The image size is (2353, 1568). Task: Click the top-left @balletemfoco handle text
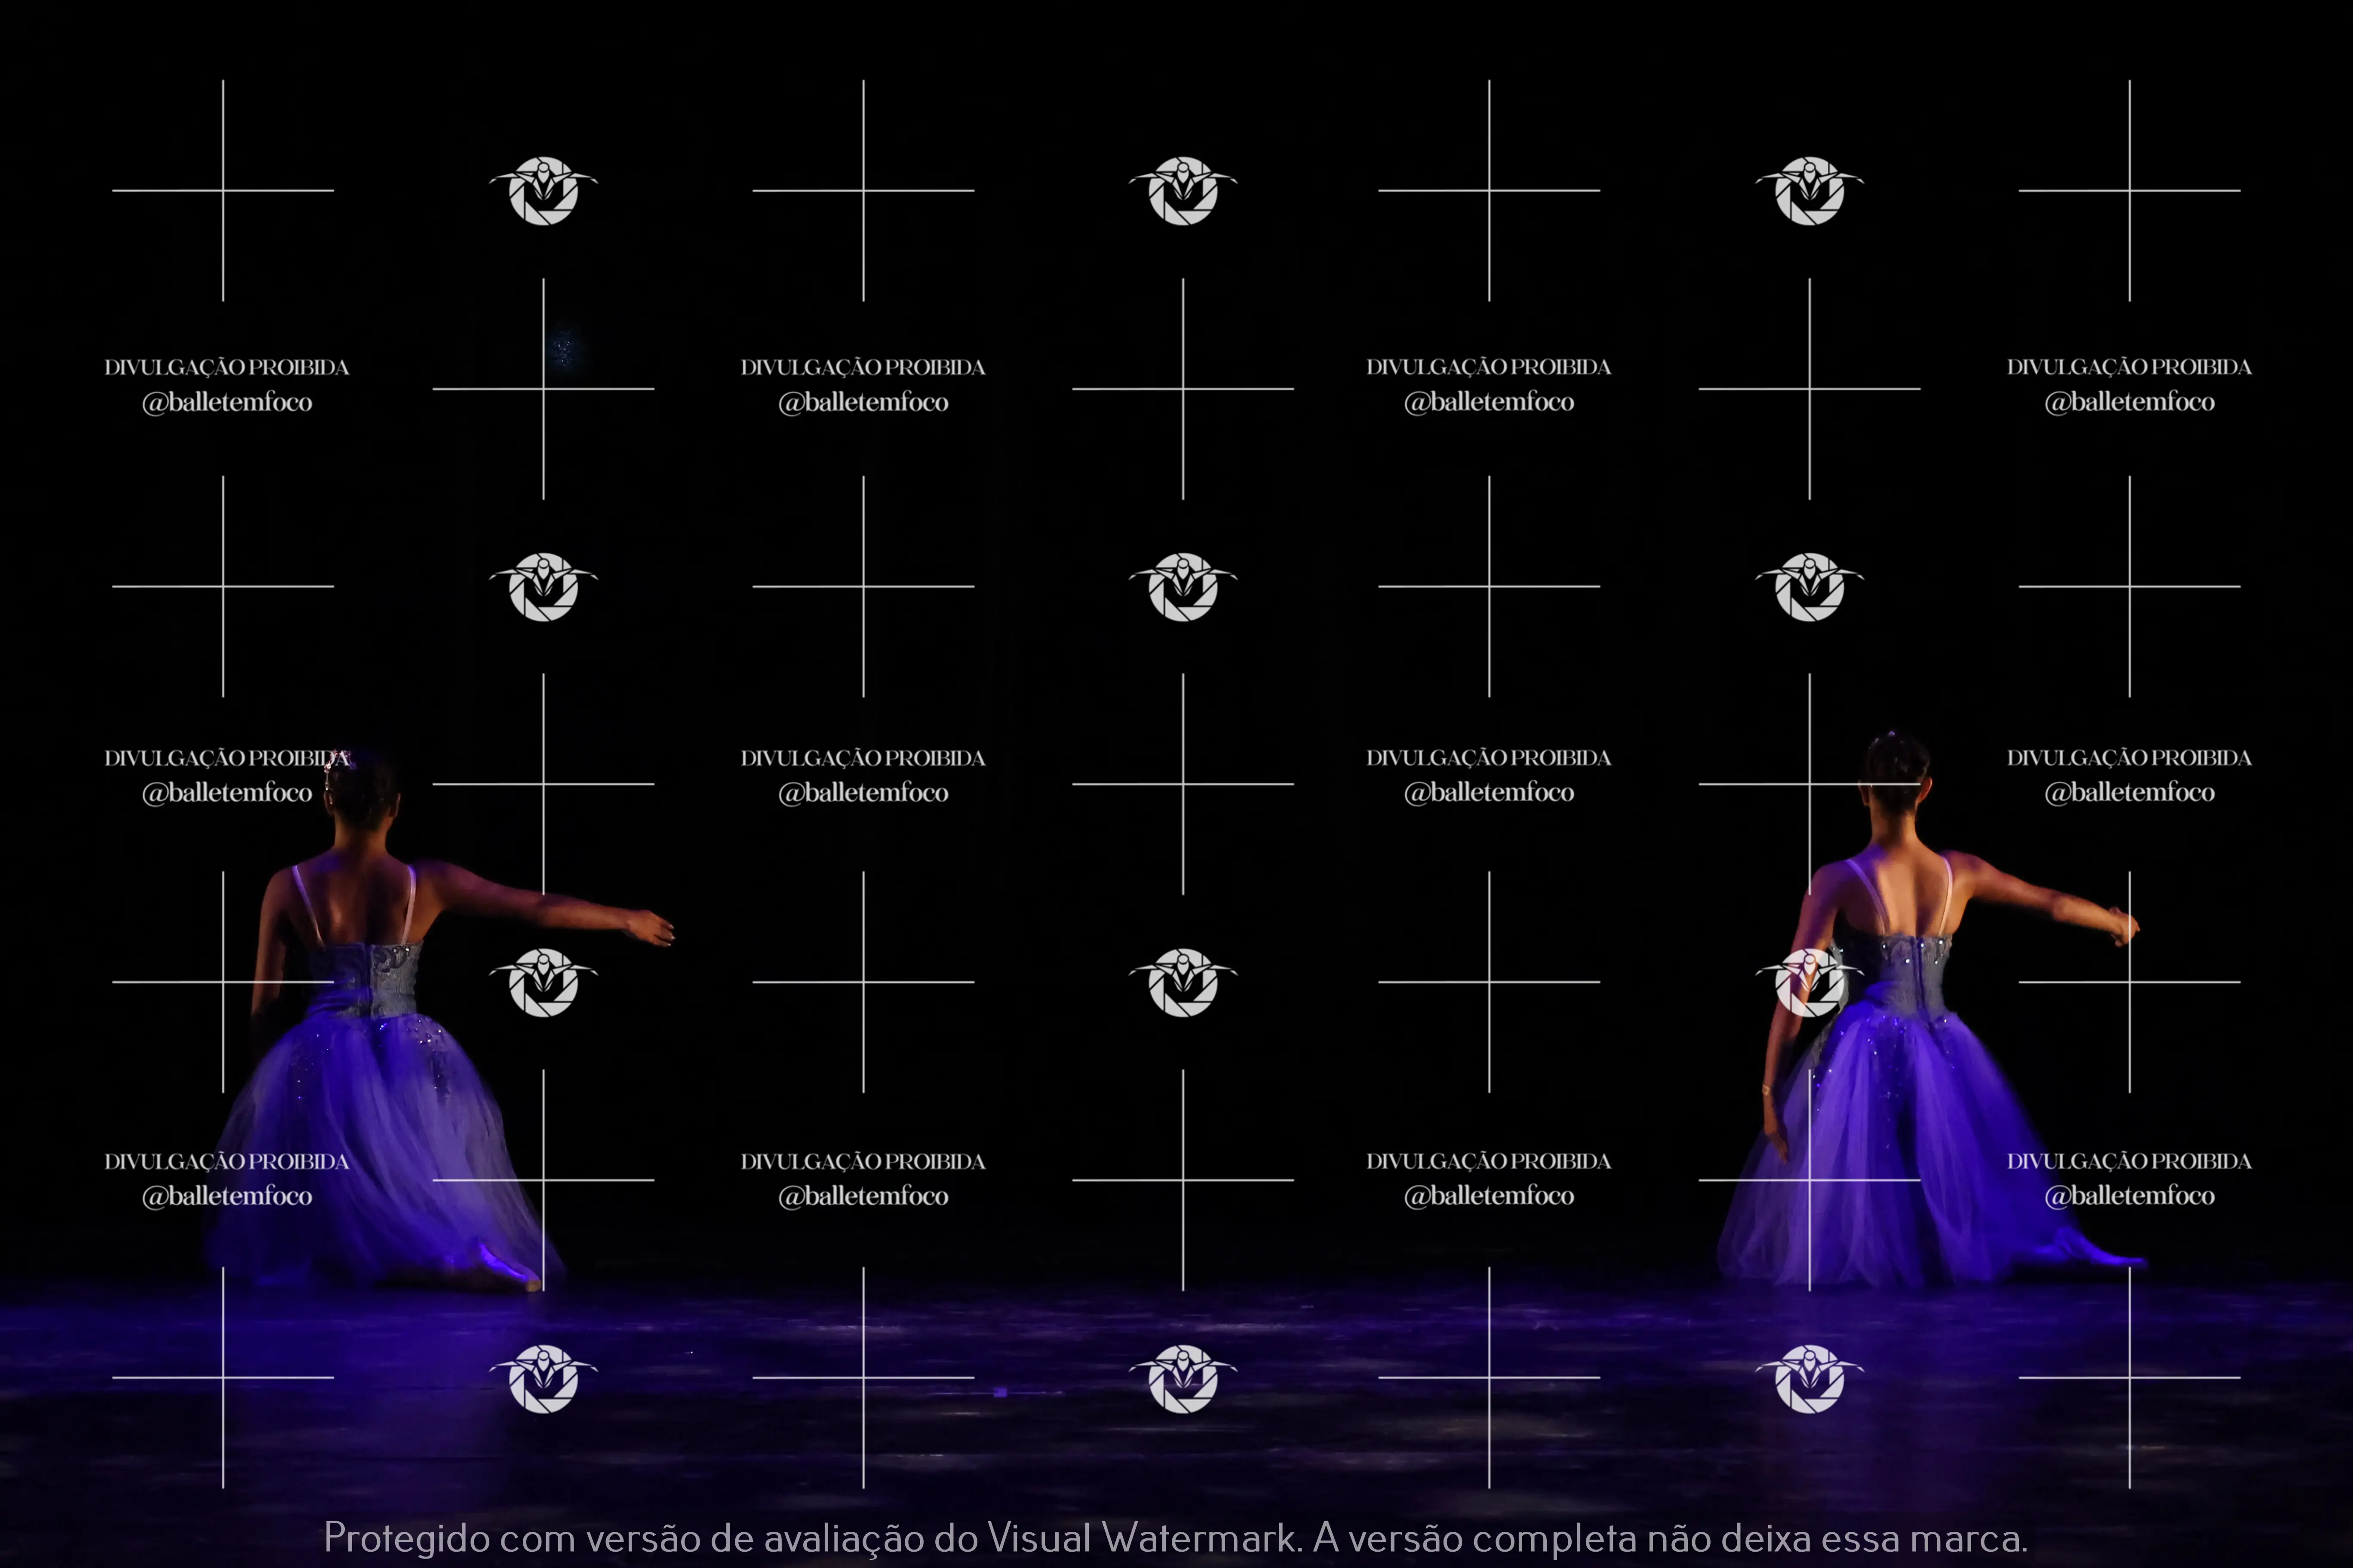[227, 402]
